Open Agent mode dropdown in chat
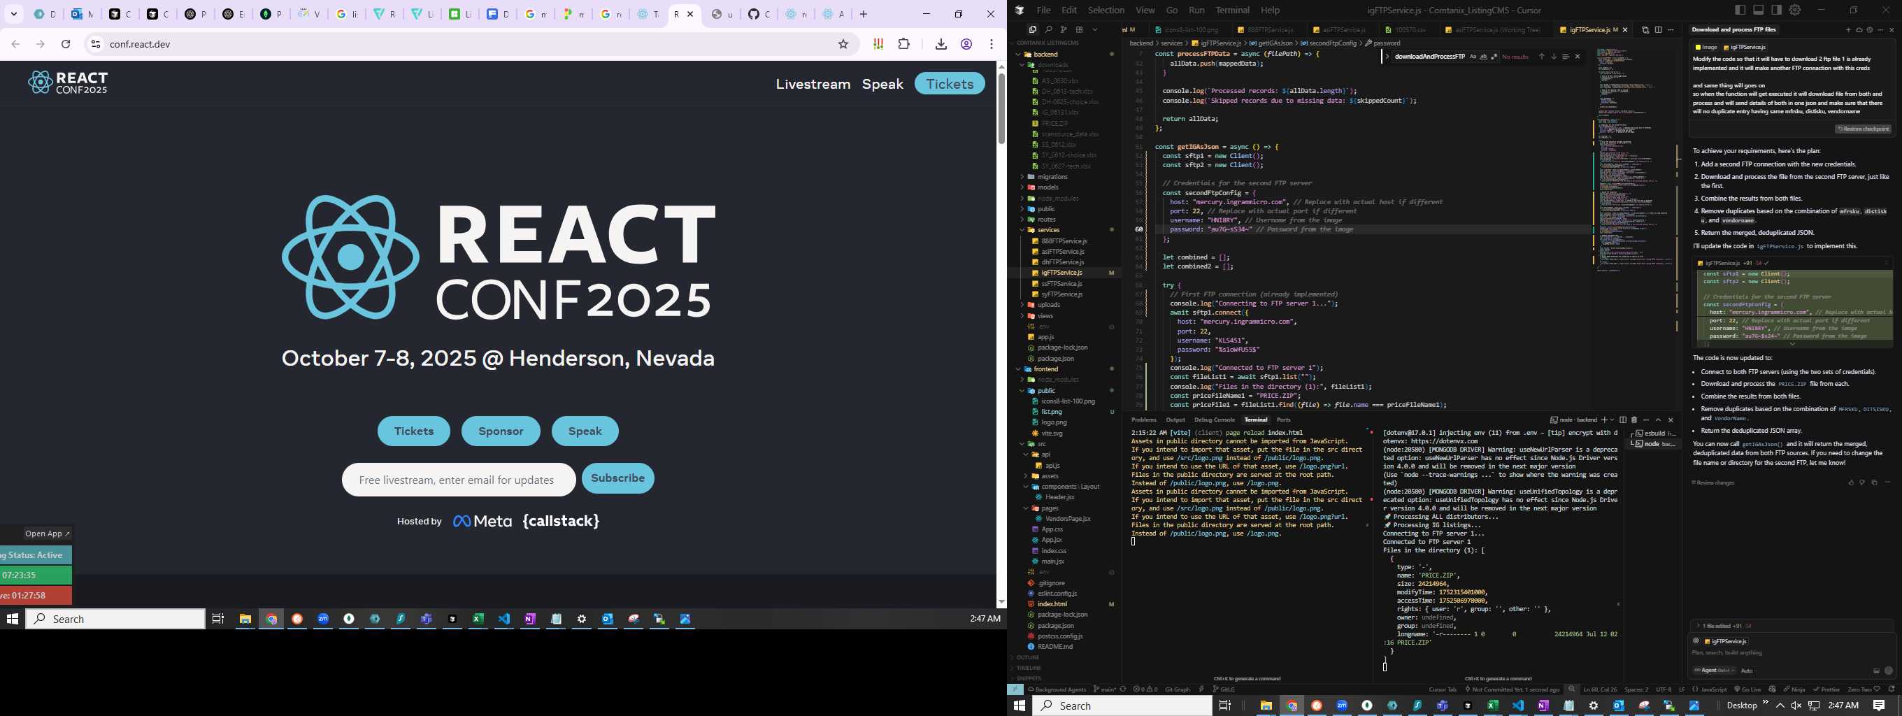This screenshot has height=716, width=1902. coord(1714,671)
